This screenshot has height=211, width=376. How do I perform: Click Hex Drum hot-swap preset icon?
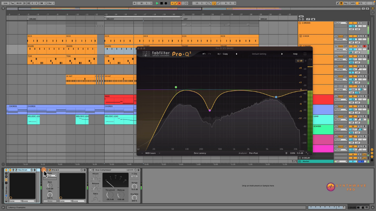point(32,170)
